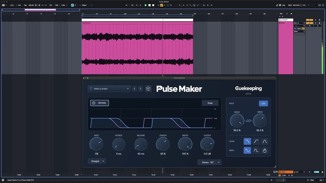Click the lock icon next to Set

[x=291, y=14]
